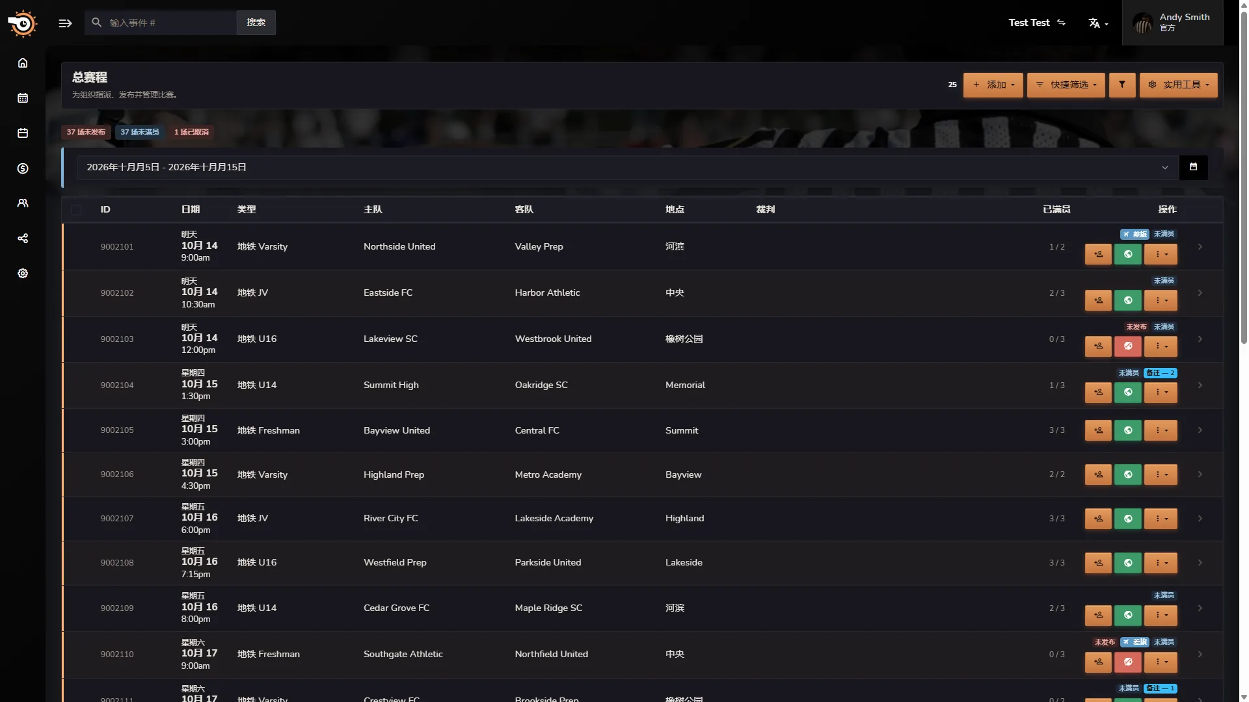Open the 快捷筛选 dropdown

coord(1066,85)
